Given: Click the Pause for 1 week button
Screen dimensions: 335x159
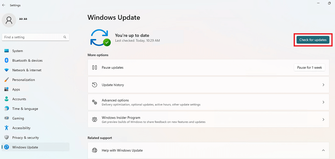Looking at the screenshot, I should click(x=309, y=68).
